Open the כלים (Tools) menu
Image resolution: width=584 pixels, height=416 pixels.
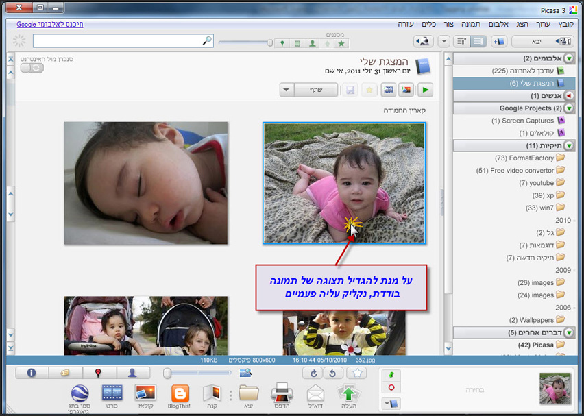(x=428, y=24)
